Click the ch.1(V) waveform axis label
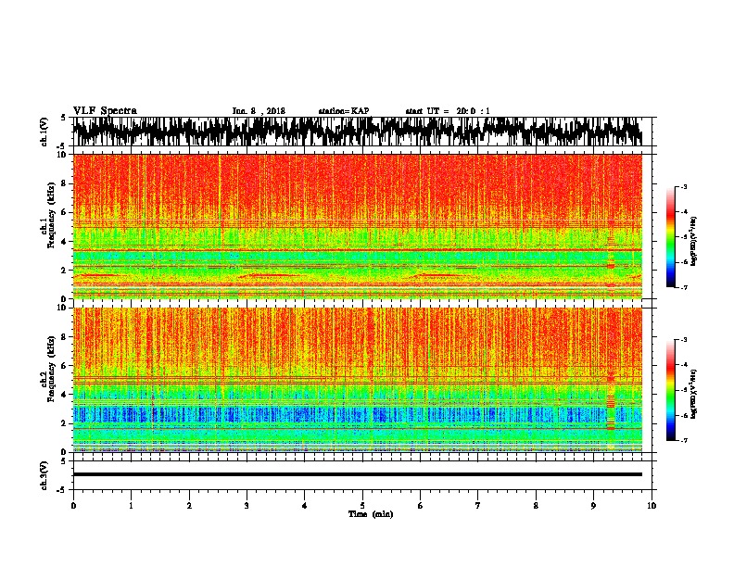Image resolution: width=734 pixels, height=567 pixels. 44,132
